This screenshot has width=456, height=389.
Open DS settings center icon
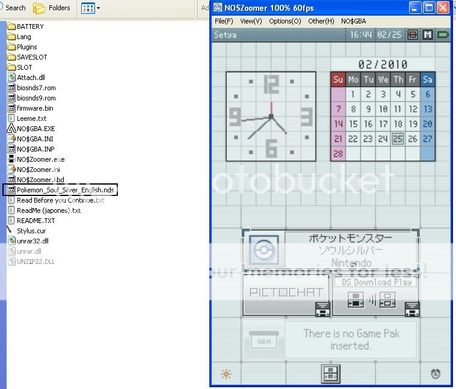click(x=331, y=373)
